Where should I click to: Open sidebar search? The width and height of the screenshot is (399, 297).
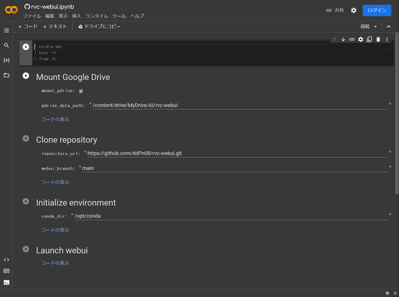6,45
